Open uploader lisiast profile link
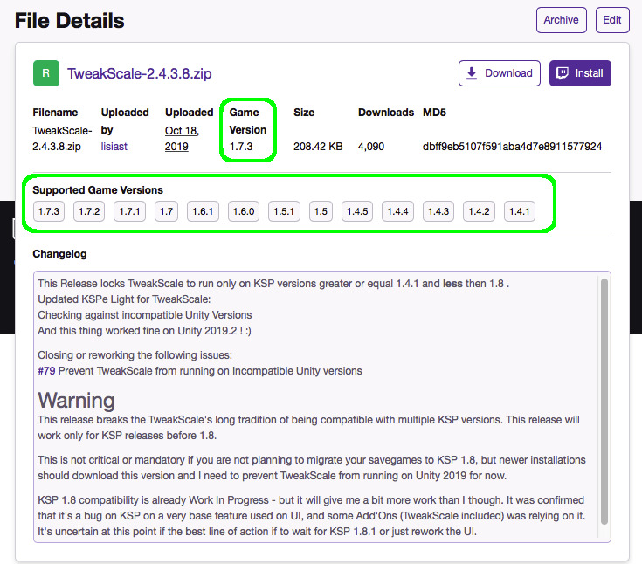Image resolution: width=642 pixels, height=564 pixels. 114,147
